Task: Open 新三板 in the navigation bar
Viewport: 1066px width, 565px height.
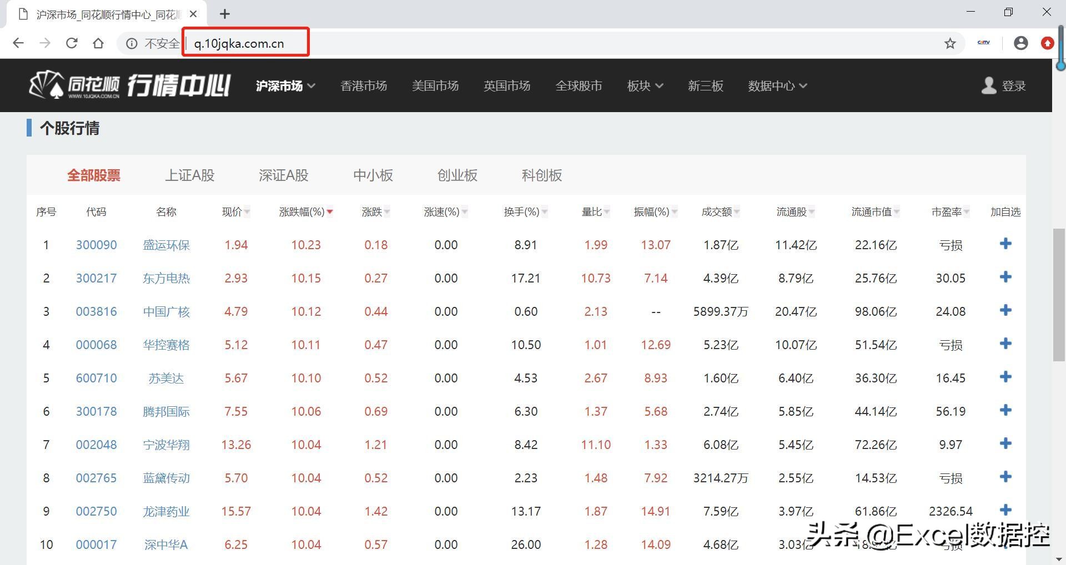Action: point(706,85)
